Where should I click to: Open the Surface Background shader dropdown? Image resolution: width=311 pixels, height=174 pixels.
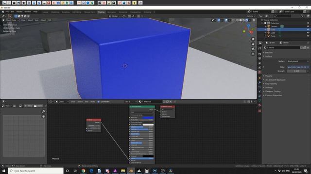click(x=298, y=61)
